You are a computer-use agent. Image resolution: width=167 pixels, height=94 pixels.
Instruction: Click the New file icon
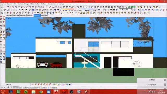[x=2, y=10]
